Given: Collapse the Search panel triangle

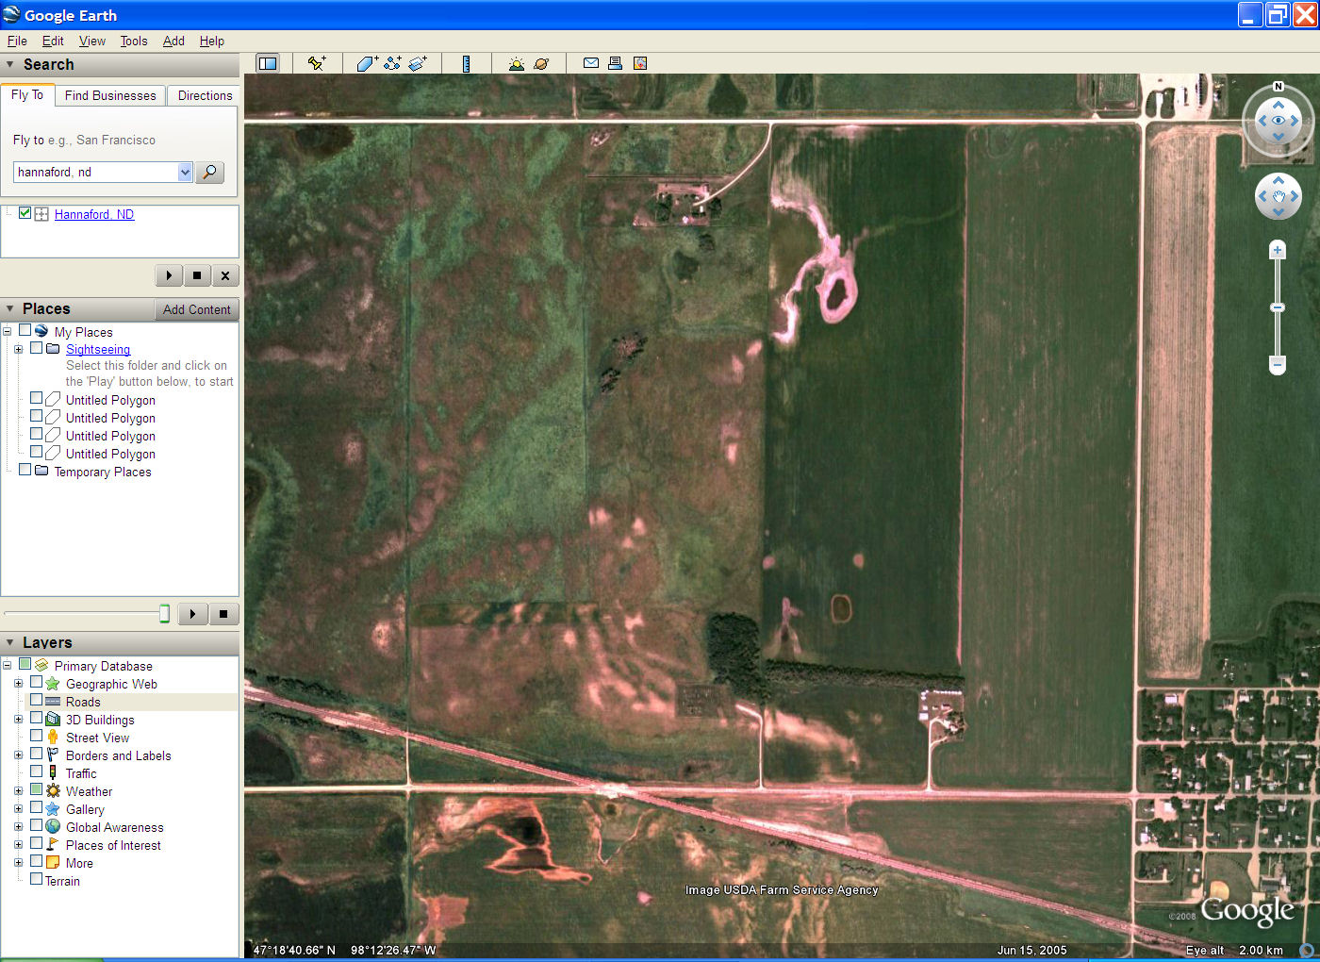Looking at the screenshot, I should click(10, 65).
